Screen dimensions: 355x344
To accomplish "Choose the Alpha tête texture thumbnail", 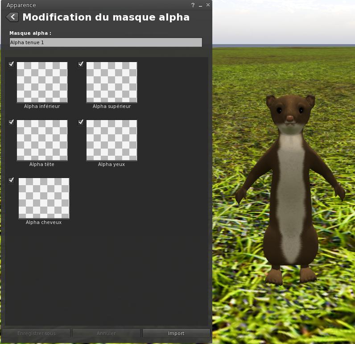I will (x=42, y=140).
